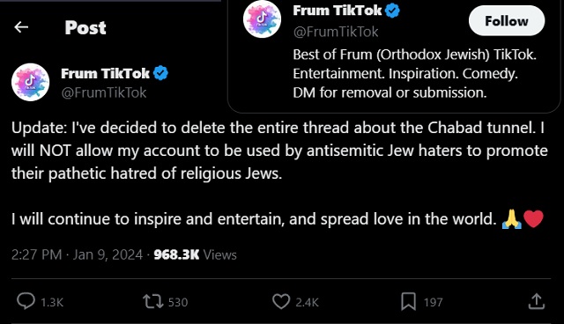Open the post author's profile avatar
The height and width of the screenshot is (324, 564).
(x=31, y=82)
